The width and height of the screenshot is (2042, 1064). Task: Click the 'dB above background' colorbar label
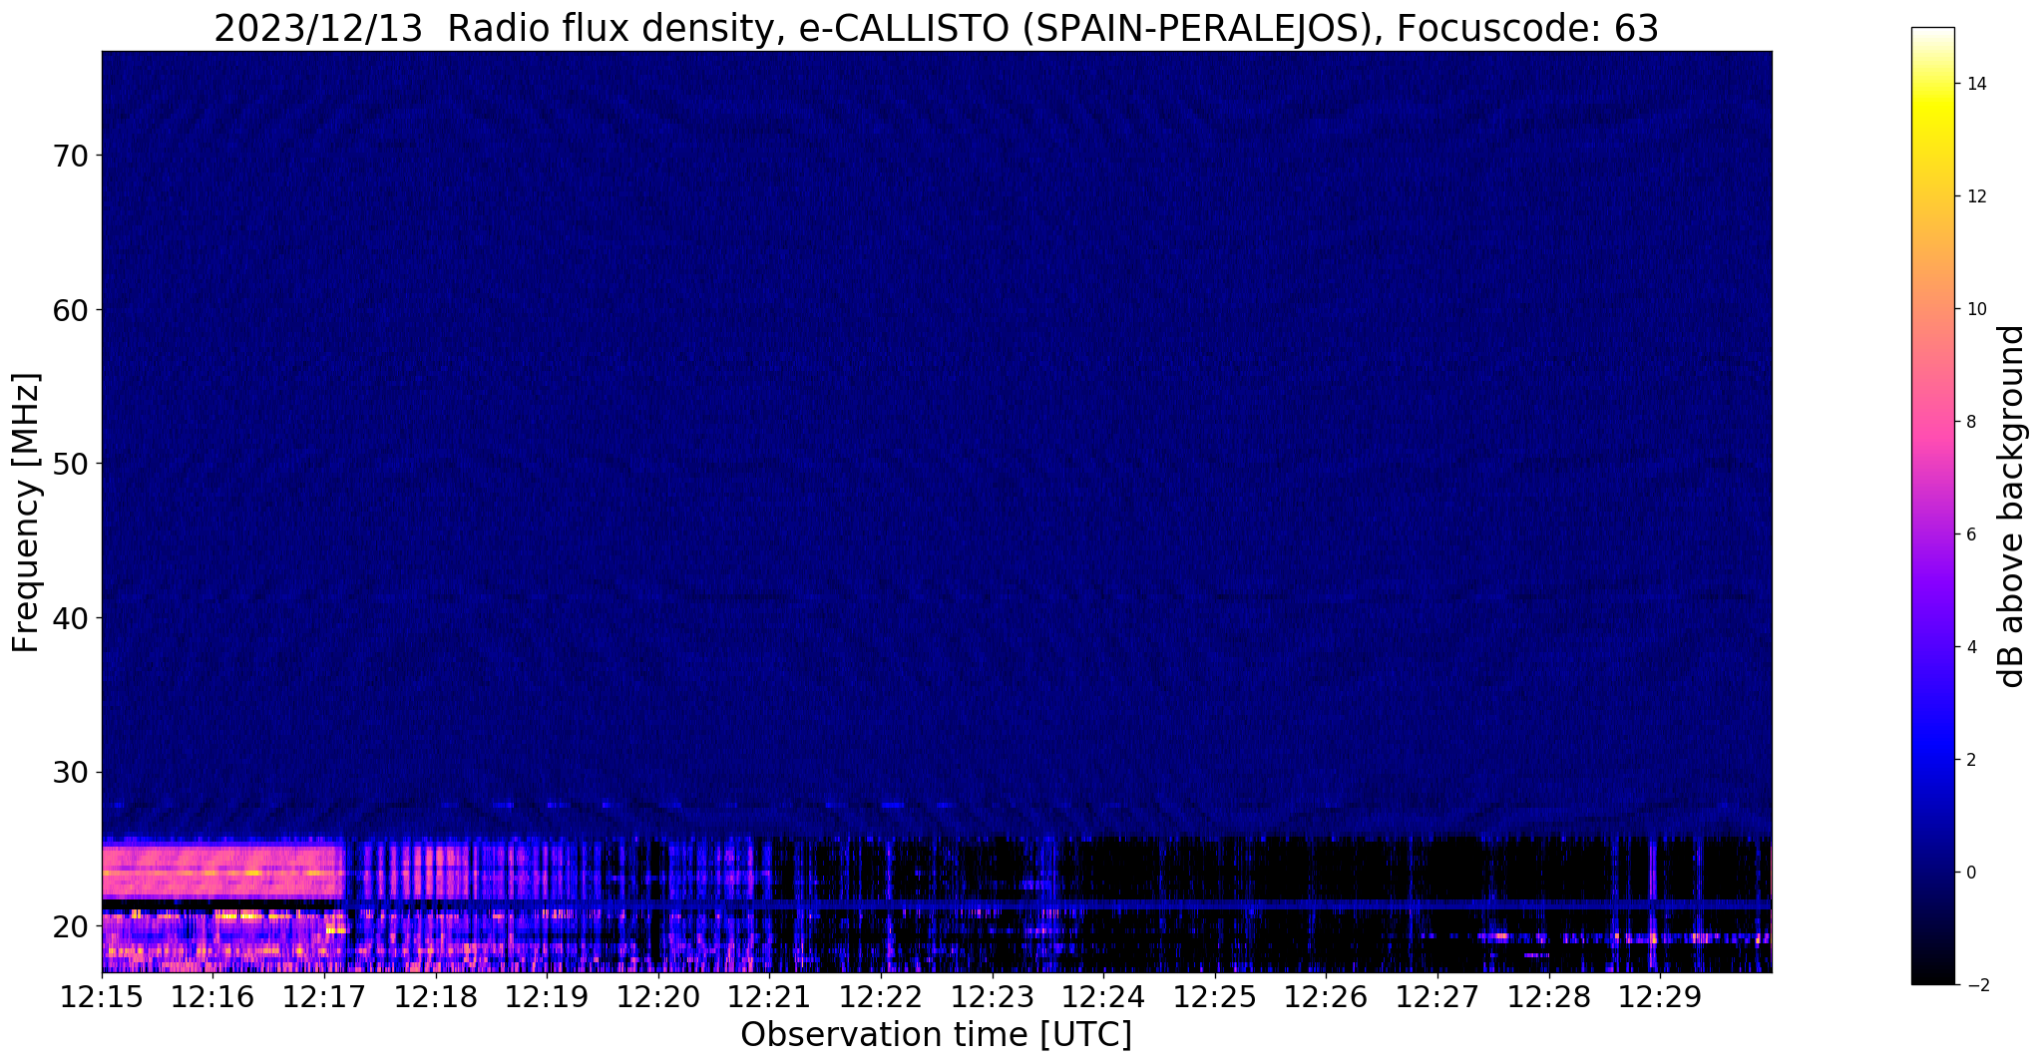click(x=2012, y=506)
